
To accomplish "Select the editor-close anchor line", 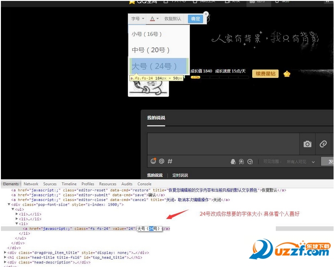I will pyautogui.click(x=121, y=200).
